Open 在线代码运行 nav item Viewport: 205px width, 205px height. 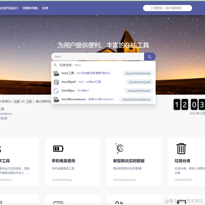click(x=9, y=8)
